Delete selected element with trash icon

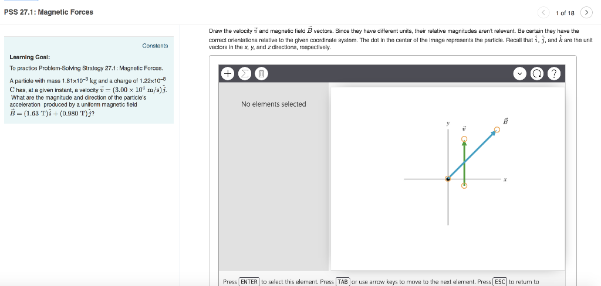coord(261,73)
